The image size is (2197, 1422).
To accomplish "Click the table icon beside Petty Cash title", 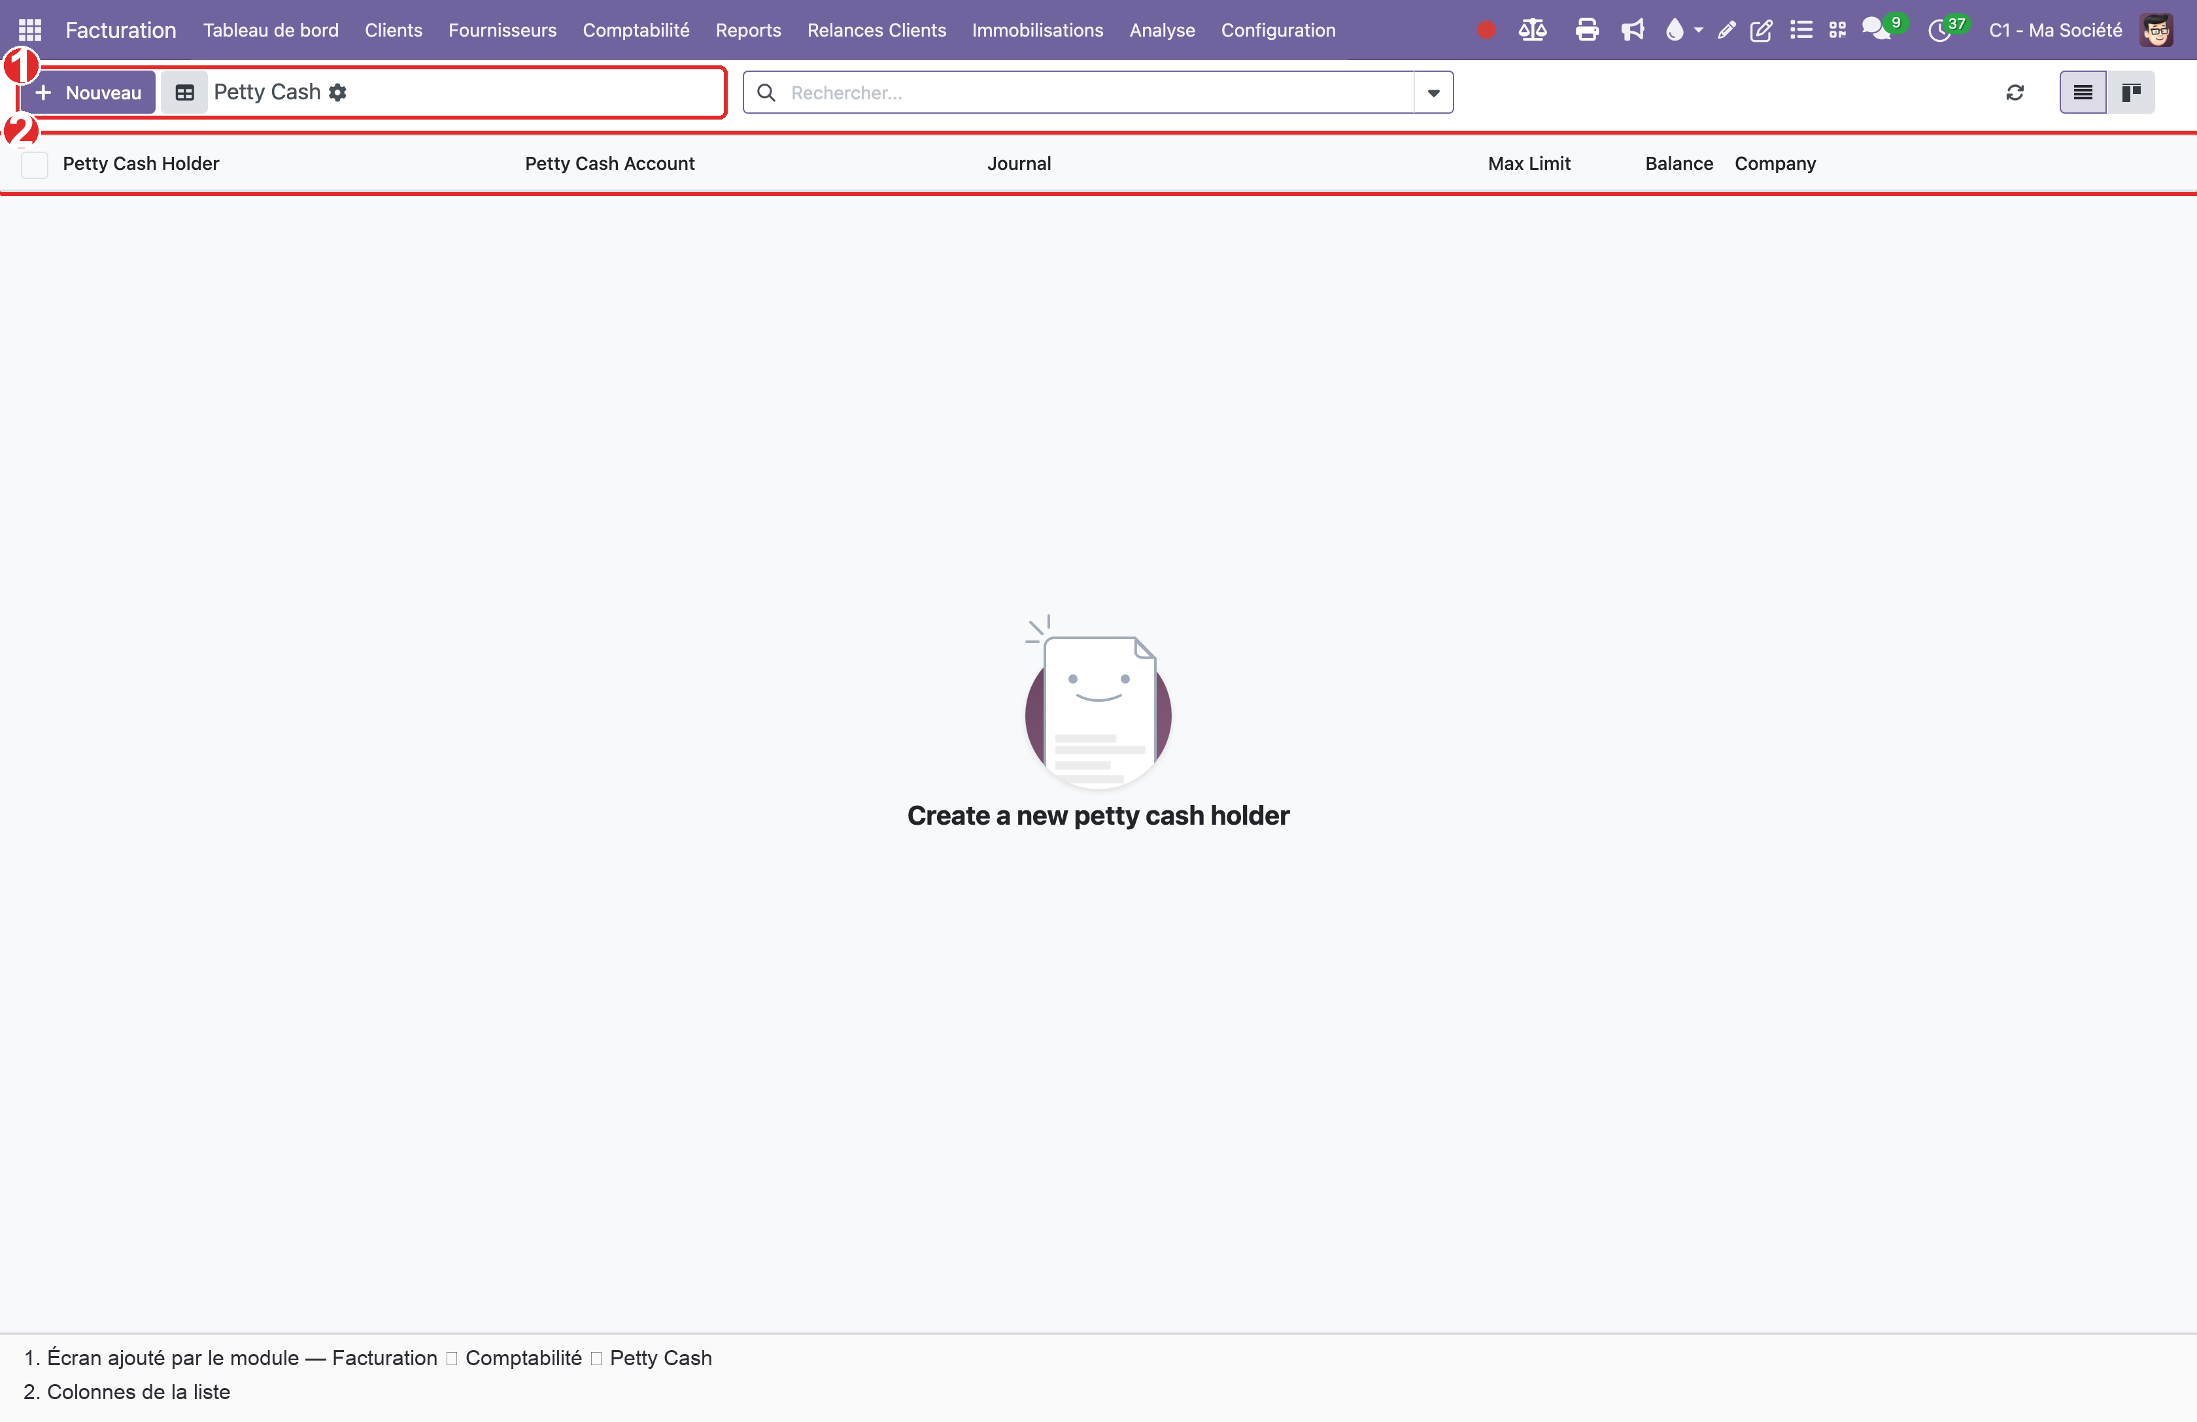I will [x=184, y=92].
